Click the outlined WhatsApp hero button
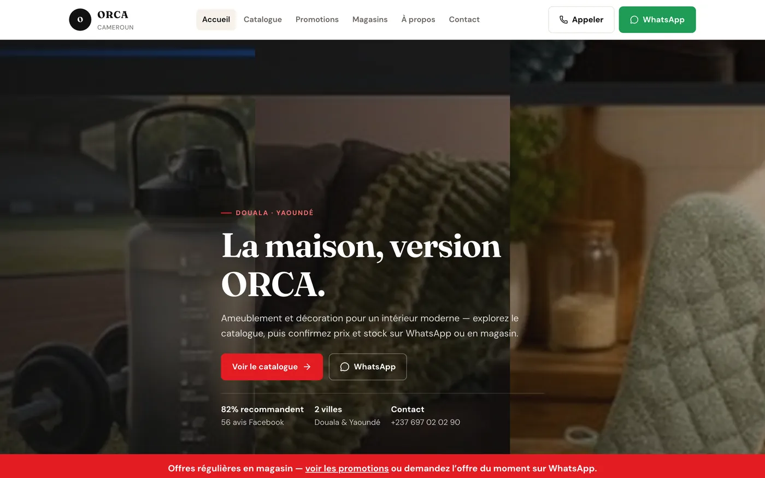The height and width of the screenshot is (478, 765). 368,367
